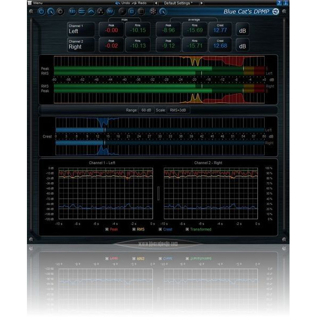
Task: Toggle the waveform history graph icon
Action: [110, 12]
